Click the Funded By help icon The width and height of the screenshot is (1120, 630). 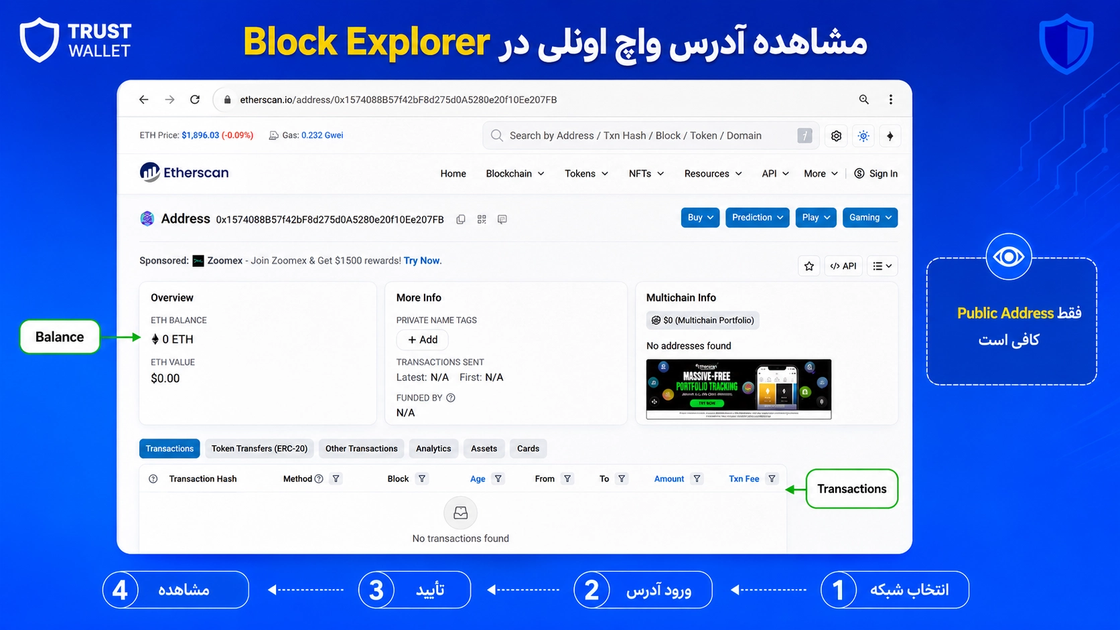(451, 398)
